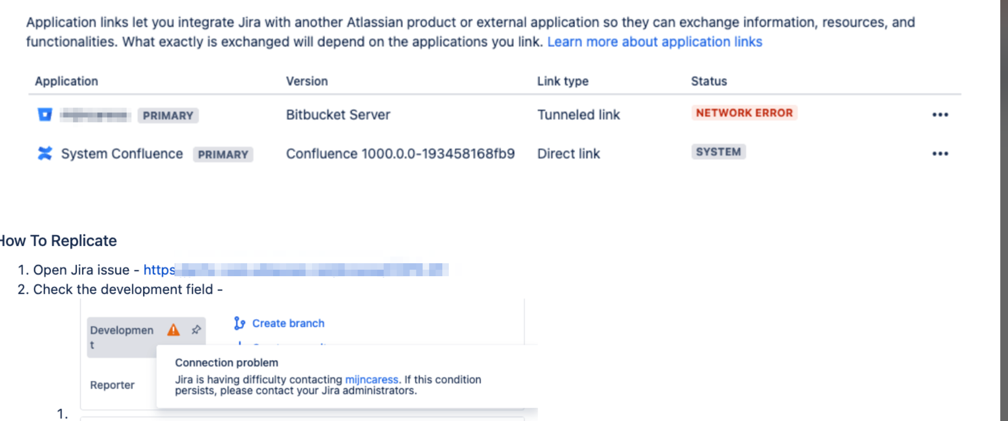
Task: Click the How To Replicate heading
Action: coord(58,241)
